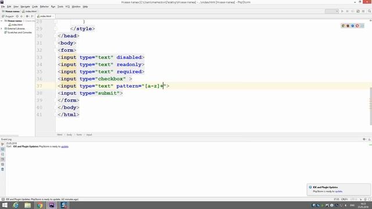
Task: Open the Run menu
Action: 53,6
